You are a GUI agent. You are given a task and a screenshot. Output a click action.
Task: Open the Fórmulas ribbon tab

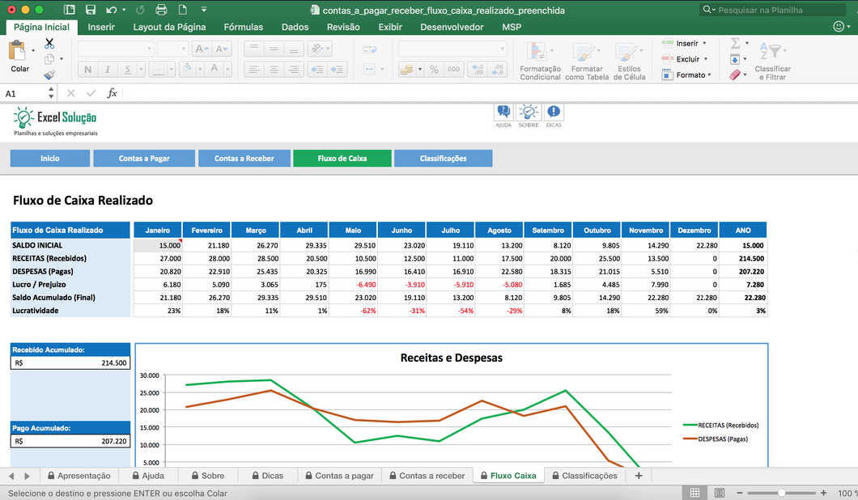pyautogui.click(x=244, y=27)
